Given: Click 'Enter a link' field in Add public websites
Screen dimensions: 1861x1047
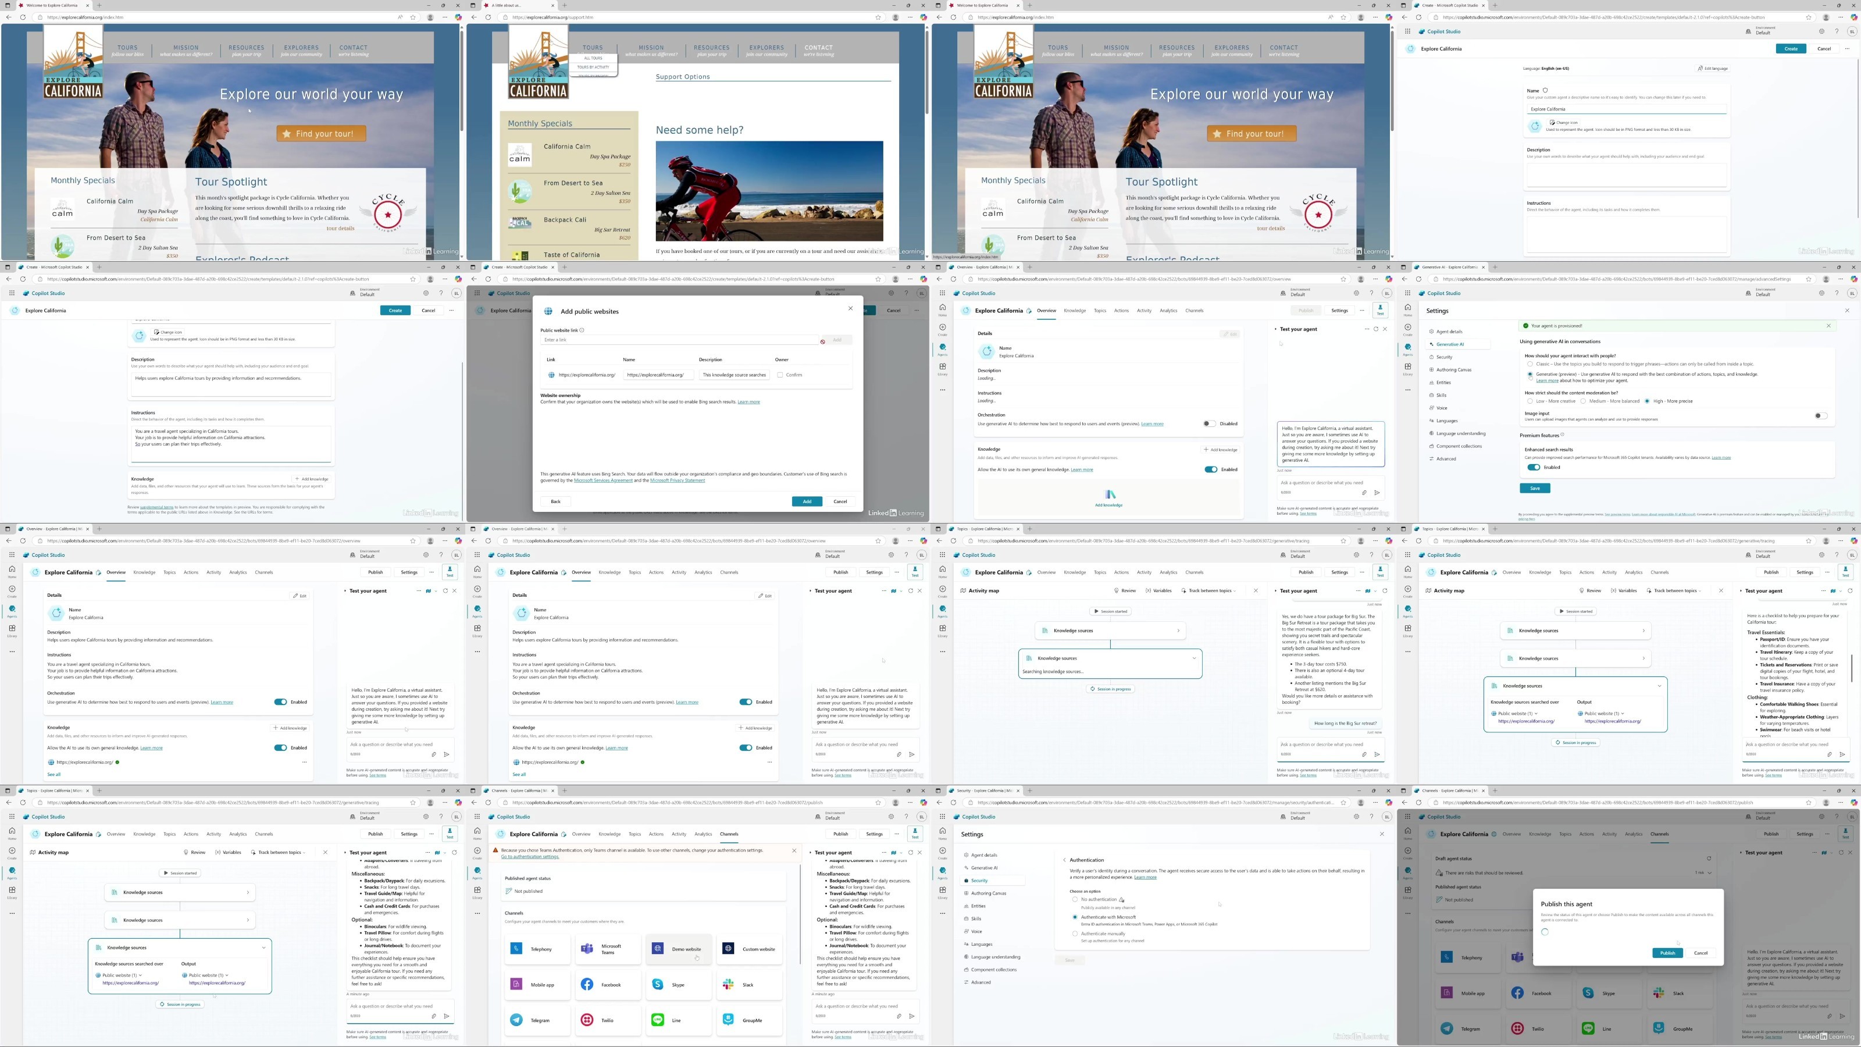Looking at the screenshot, I should 679,340.
